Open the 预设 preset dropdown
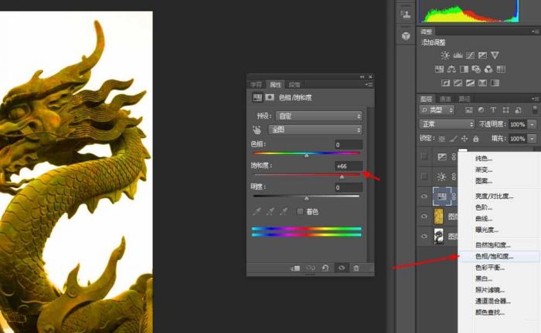The height and width of the screenshot is (333, 541). [x=319, y=116]
